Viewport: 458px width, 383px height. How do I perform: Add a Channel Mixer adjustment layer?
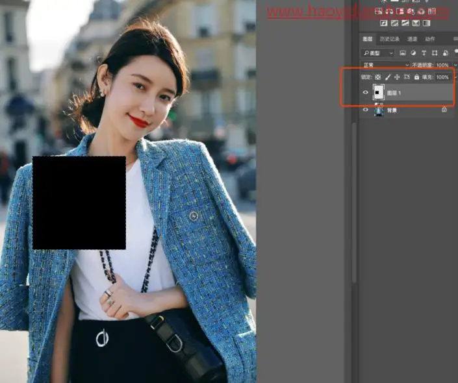421,12
